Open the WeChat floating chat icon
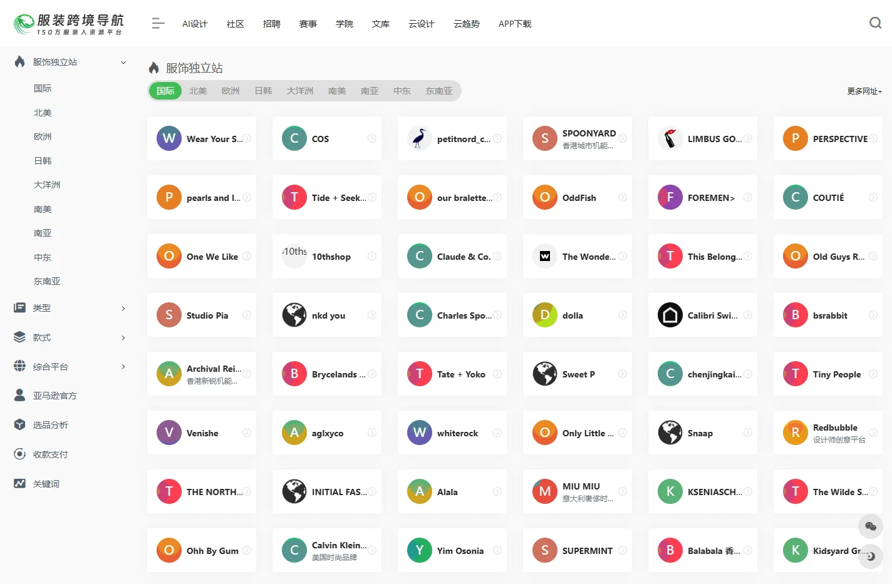The width and height of the screenshot is (892, 584). 870,526
